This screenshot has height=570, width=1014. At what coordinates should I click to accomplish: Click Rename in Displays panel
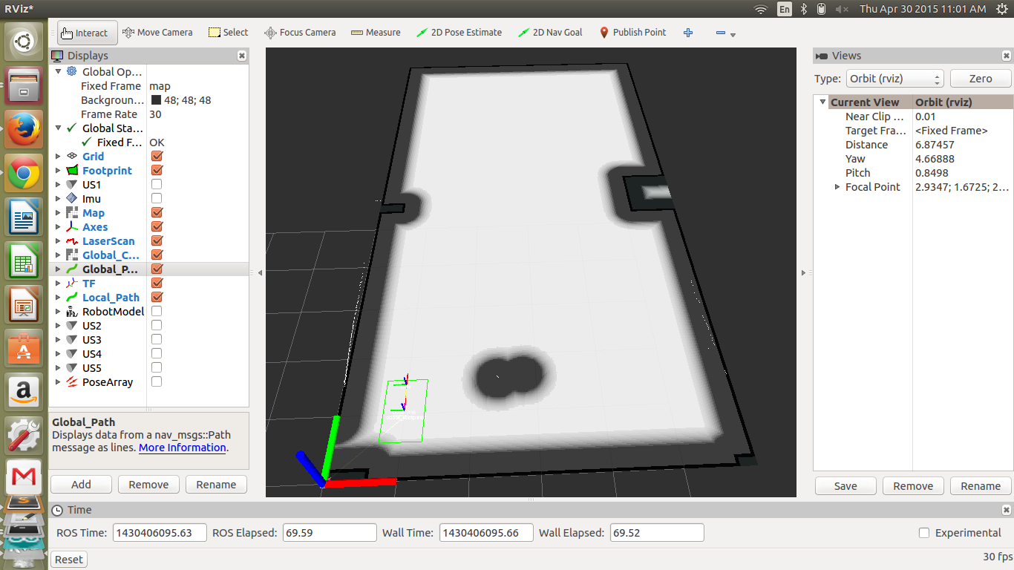(216, 485)
